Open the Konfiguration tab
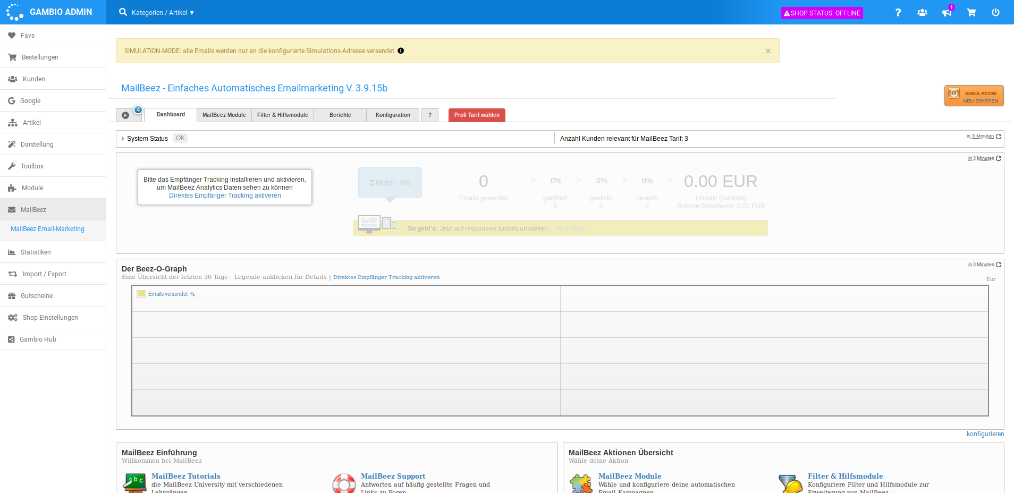Screen dimensions: 1014x493 [393, 115]
